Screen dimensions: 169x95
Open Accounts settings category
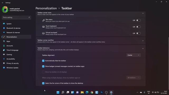(x=16, y=46)
